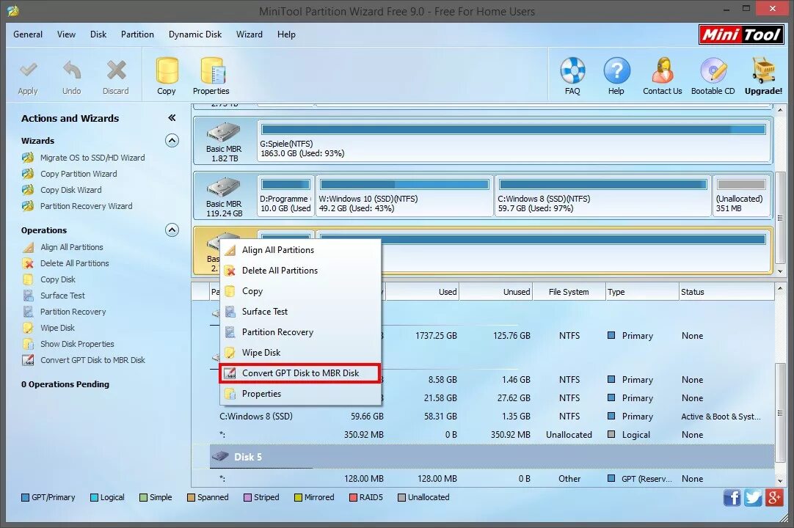Screen dimensions: 794x528
Task: Click the Undo toolbar icon
Action: pos(71,74)
